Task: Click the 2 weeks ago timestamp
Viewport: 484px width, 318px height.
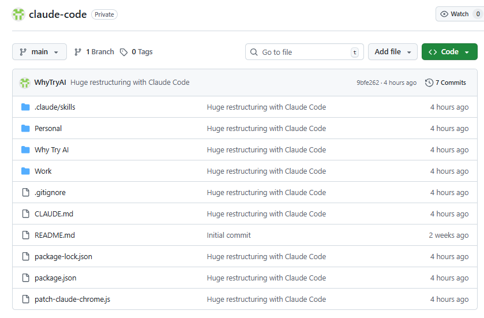Action: point(448,235)
